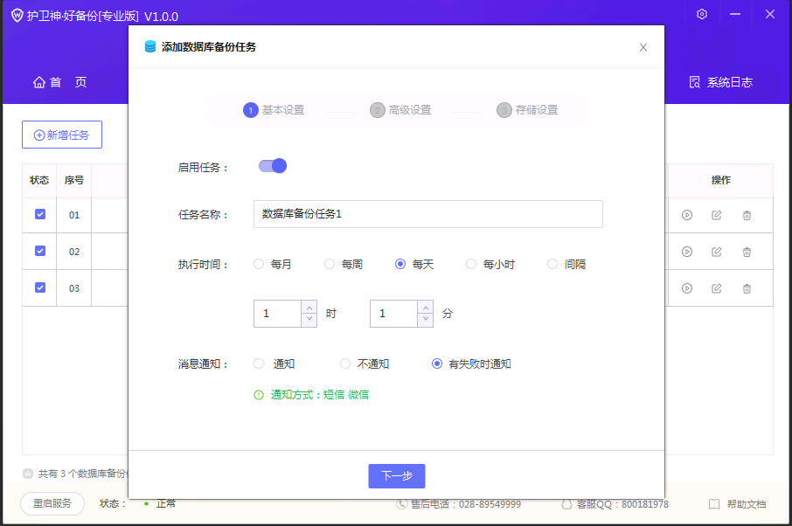Click the shield logo in title bar
792x526 pixels.
[17, 16]
